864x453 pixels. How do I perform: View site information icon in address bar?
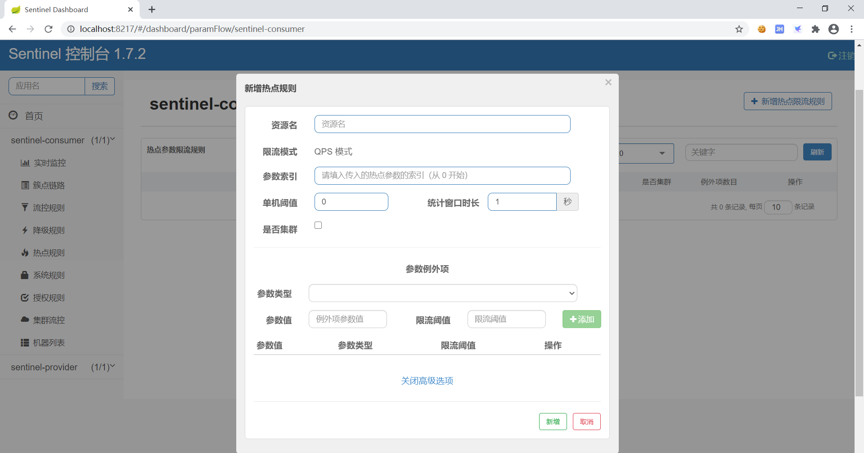71,29
